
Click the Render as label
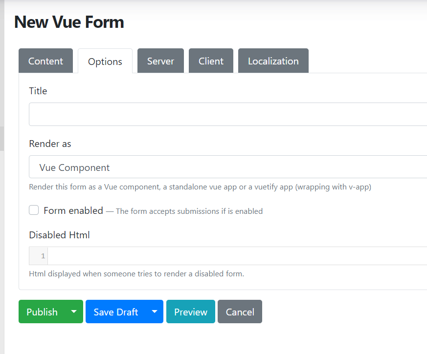[50, 144]
